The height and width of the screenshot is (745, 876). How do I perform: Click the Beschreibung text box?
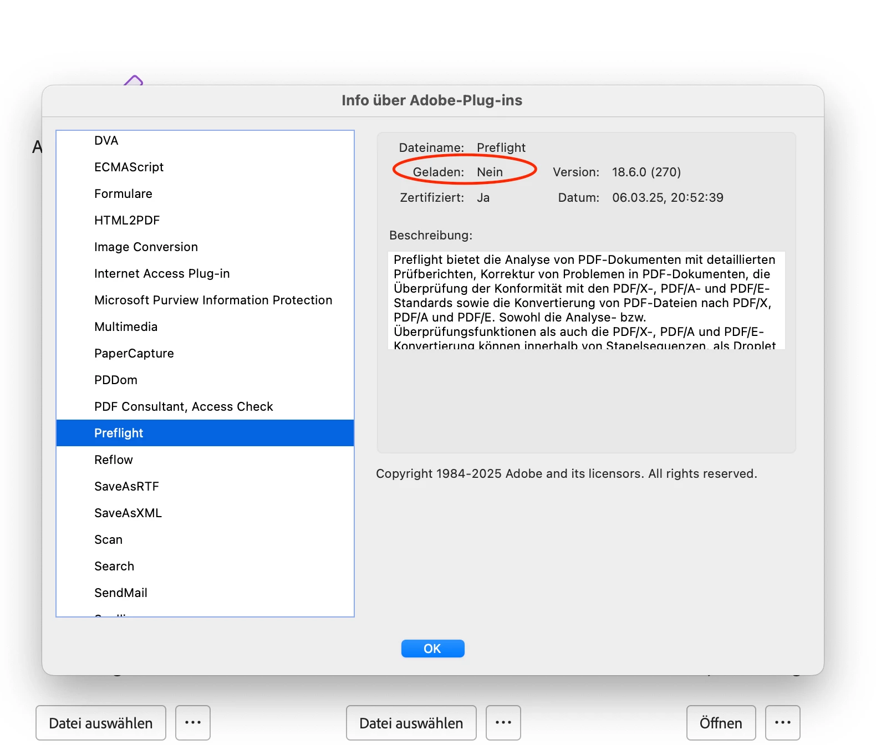coord(587,300)
